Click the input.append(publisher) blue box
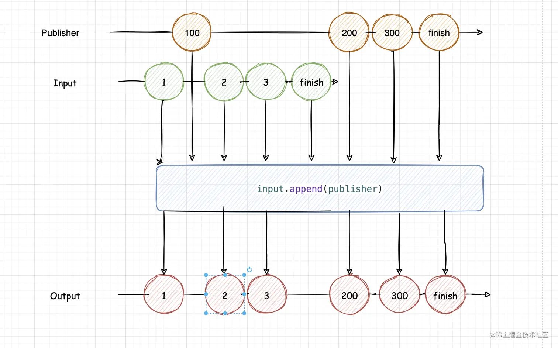This screenshot has width=558, height=348. pyautogui.click(x=320, y=188)
